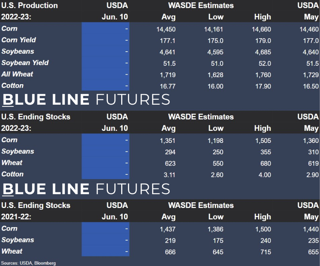
Task: Click the second BLUE LINE FUTURES logo
Action: (86, 189)
